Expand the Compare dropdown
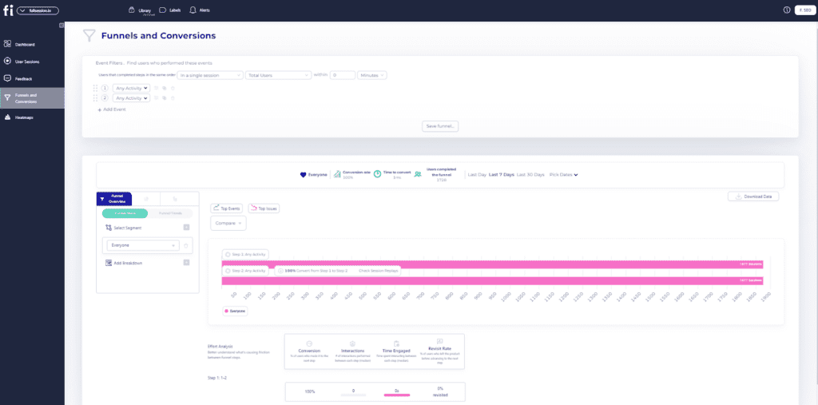 (x=228, y=223)
